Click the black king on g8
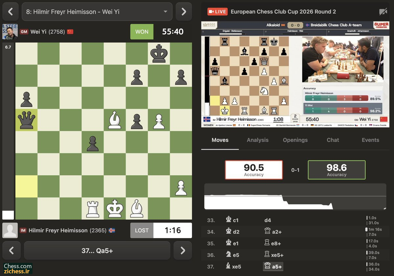This screenshot has width=394, height=276. pos(159,54)
